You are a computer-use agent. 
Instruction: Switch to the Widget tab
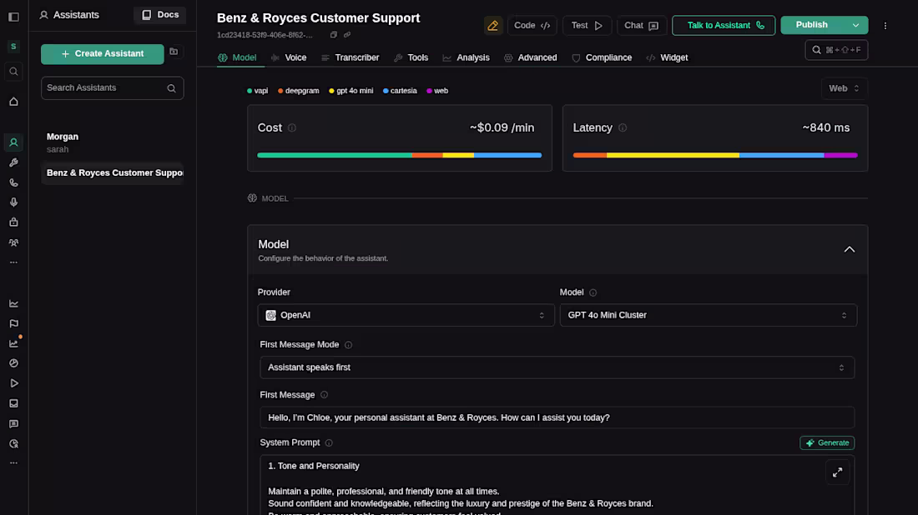[667, 57]
